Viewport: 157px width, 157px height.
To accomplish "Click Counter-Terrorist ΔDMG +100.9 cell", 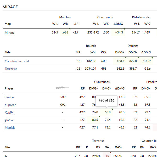I will [x=146, y=61].
